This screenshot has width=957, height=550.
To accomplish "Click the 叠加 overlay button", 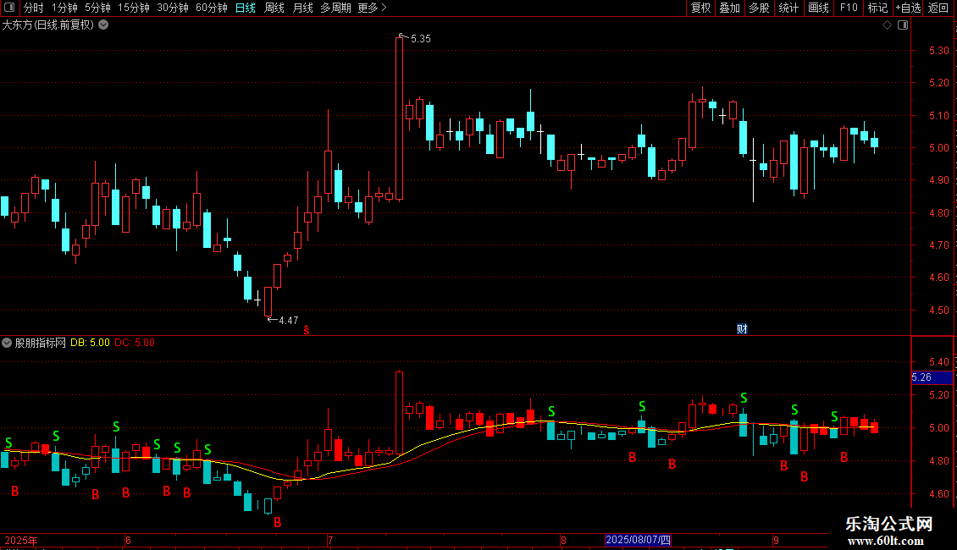I will pyautogui.click(x=730, y=8).
